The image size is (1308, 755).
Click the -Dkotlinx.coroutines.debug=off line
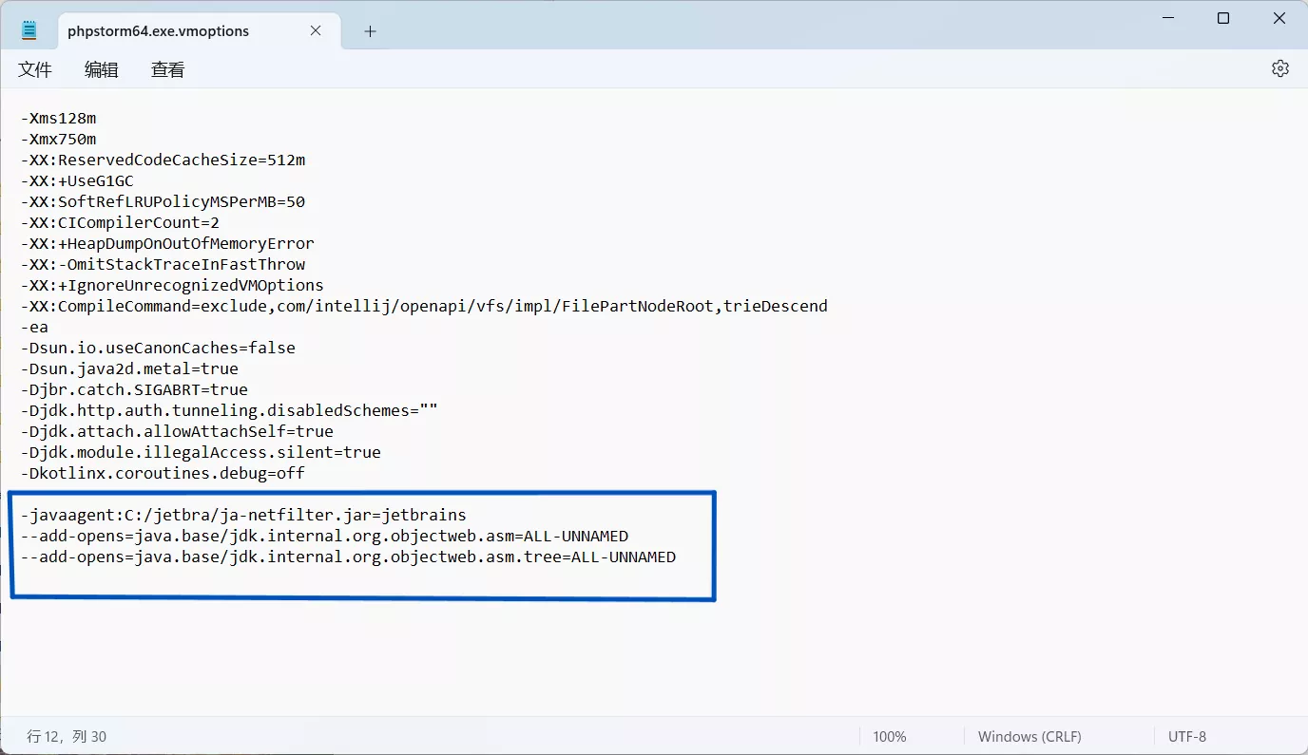(163, 474)
